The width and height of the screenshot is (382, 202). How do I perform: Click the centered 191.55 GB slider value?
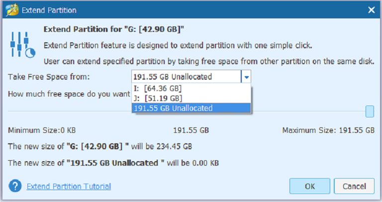(x=191, y=130)
